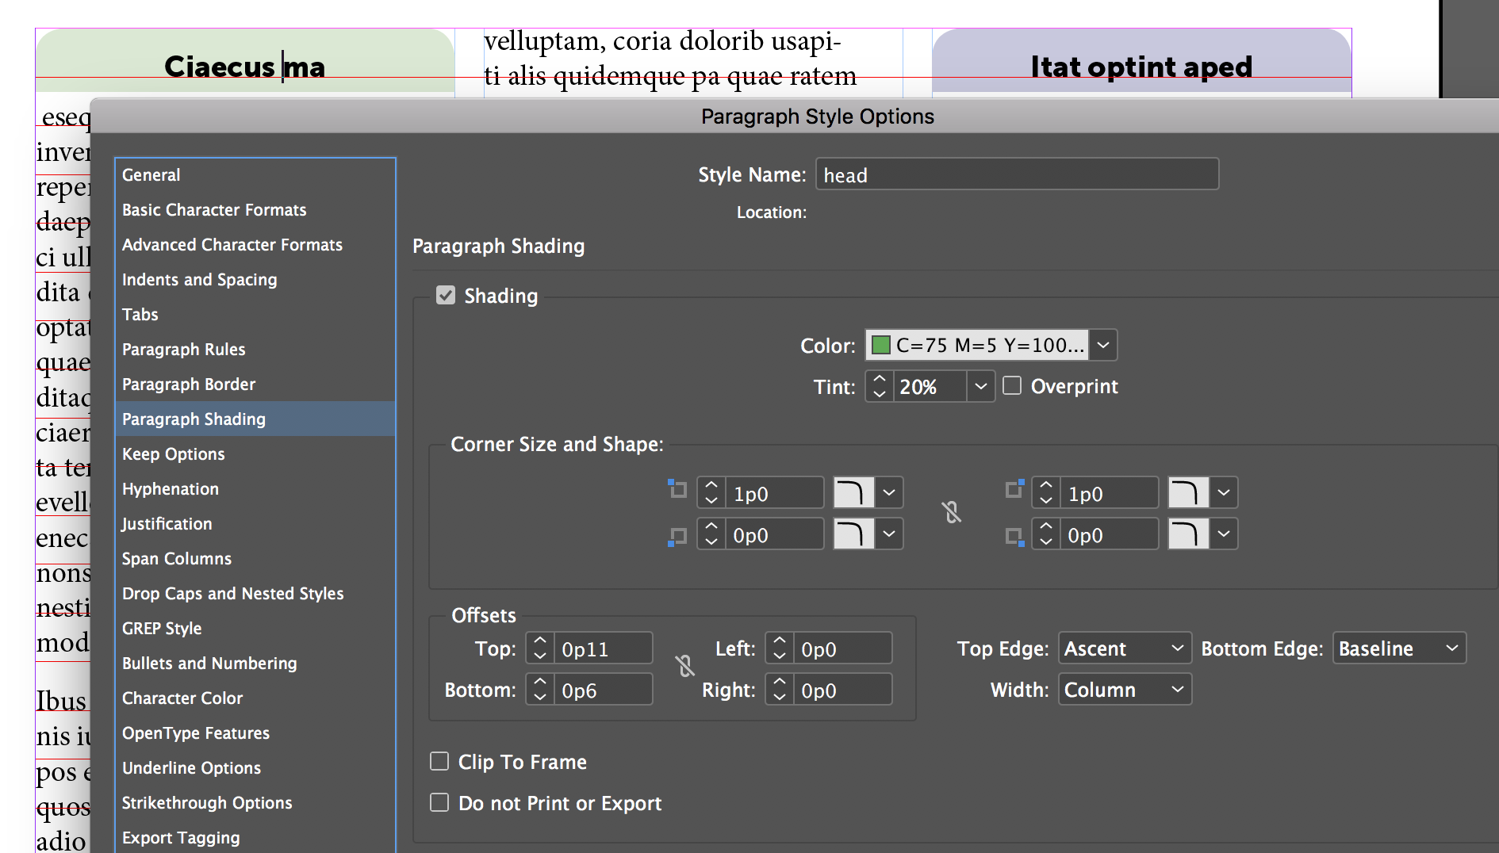1499x853 pixels.
Task: Click the bottom-left corner shape preview icon
Action: click(853, 534)
